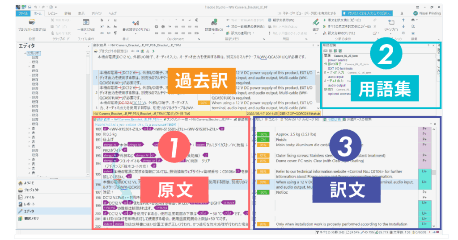
Task: Click the Batch Tasks (一括タスク) icon
Action: tap(86, 22)
